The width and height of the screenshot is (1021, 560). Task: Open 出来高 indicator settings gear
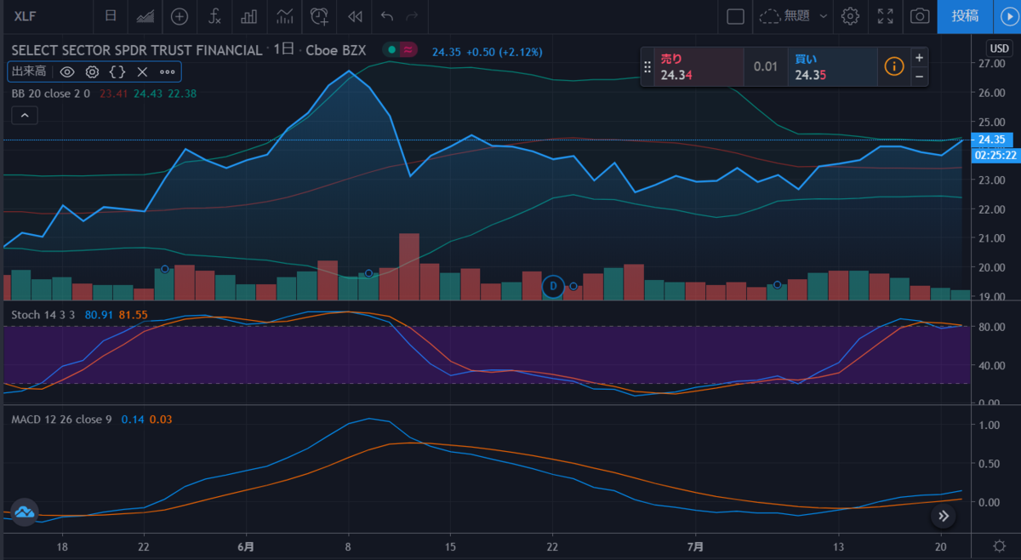click(x=92, y=72)
